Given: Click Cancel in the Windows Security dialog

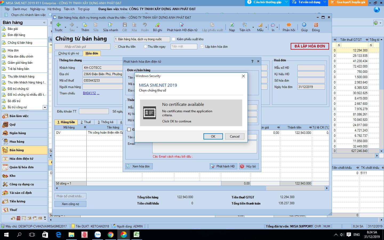Looking at the screenshot, I should click(x=235, y=136).
